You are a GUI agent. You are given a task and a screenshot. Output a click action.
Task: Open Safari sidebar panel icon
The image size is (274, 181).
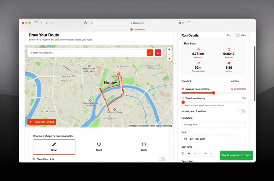point(36,23)
